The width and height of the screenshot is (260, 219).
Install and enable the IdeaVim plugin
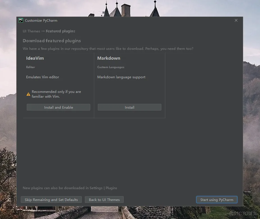click(x=58, y=107)
